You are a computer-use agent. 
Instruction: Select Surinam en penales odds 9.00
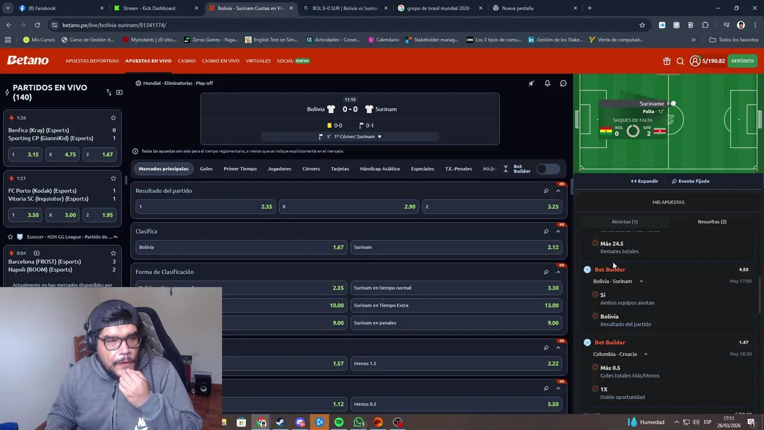point(456,323)
